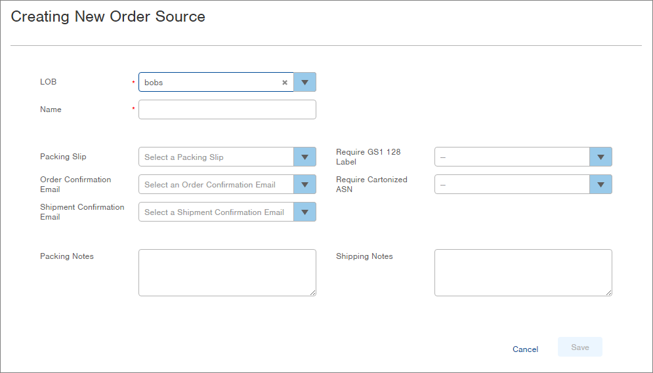The width and height of the screenshot is (653, 373).
Task: Click into the Name input field
Action: pyautogui.click(x=227, y=109)
